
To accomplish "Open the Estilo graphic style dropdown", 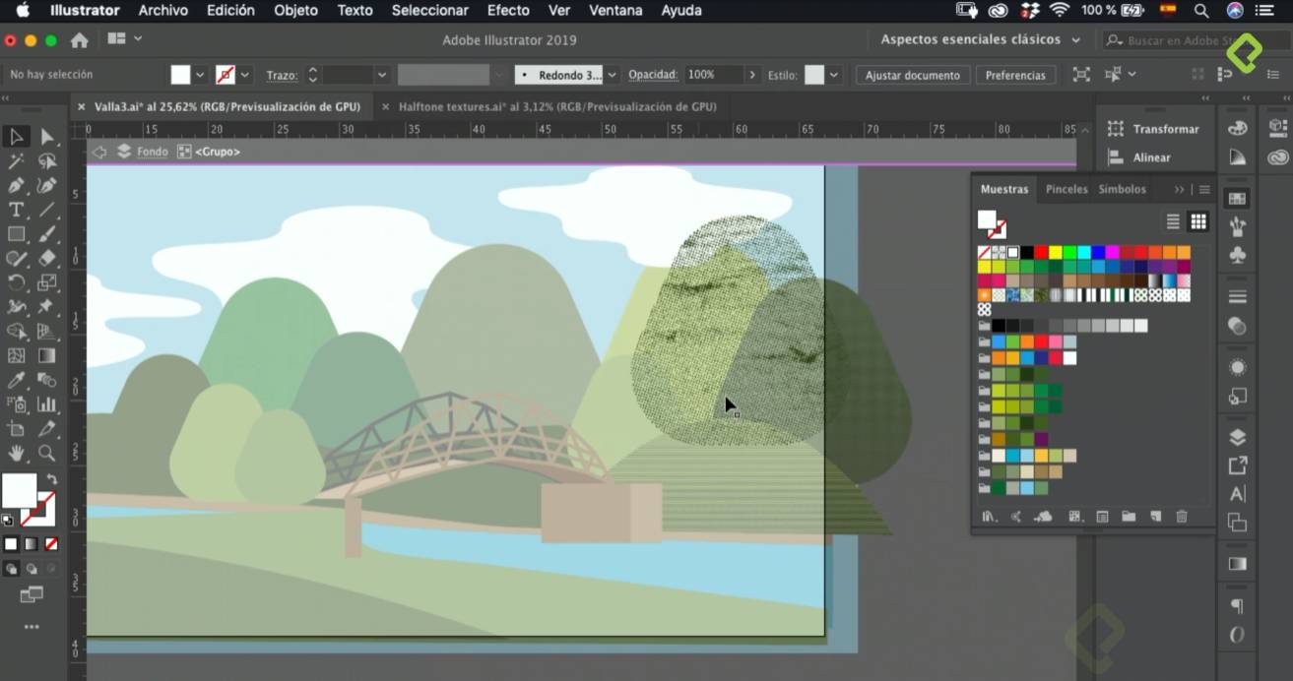I will (834, 75).
